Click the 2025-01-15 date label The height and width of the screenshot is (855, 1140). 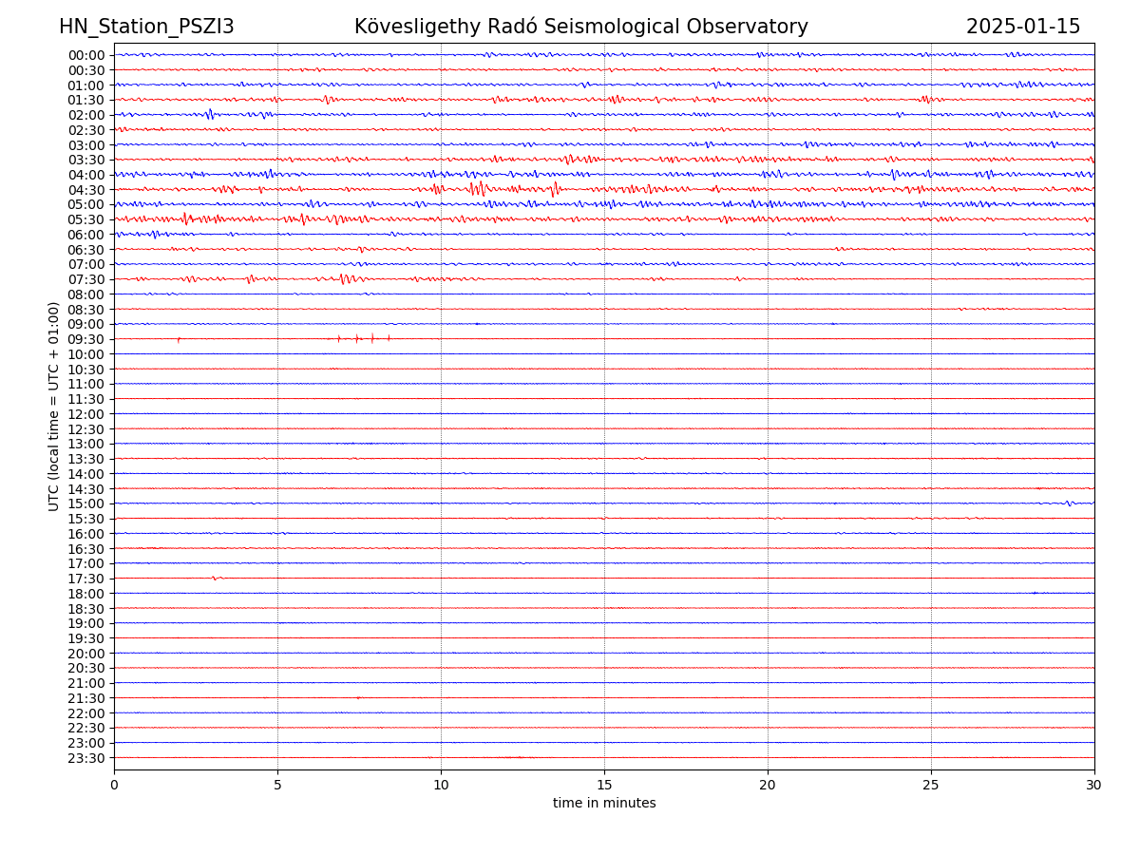point(1022,27)
